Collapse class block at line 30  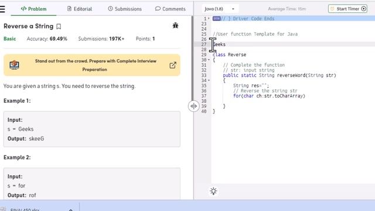pos(209,60)
